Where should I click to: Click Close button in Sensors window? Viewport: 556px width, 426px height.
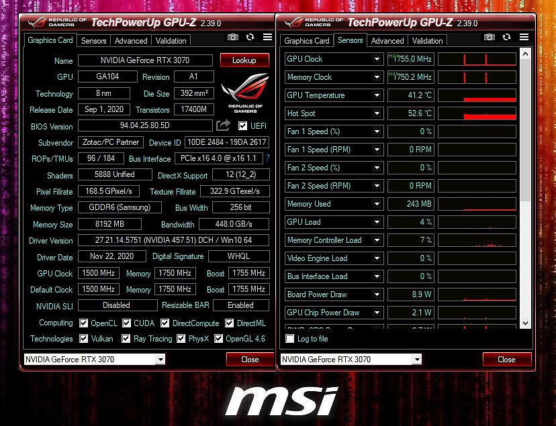506,360
